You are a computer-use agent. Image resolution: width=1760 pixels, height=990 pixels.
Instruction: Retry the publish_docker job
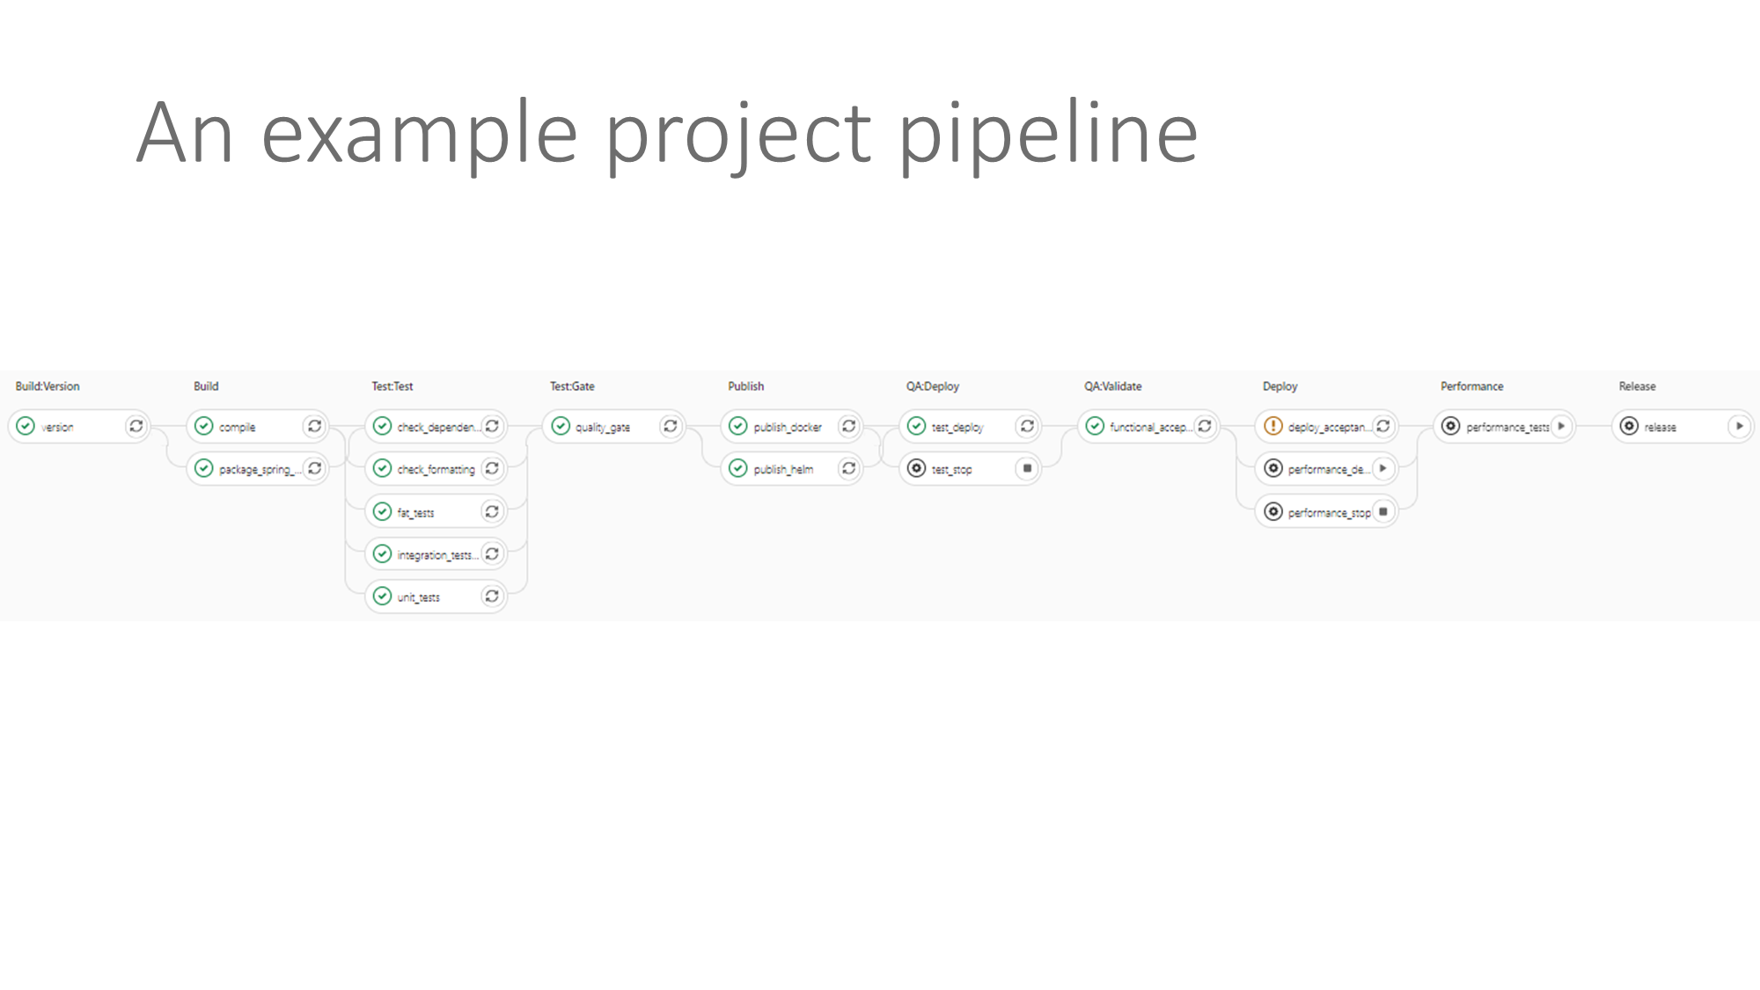point(848,427)
